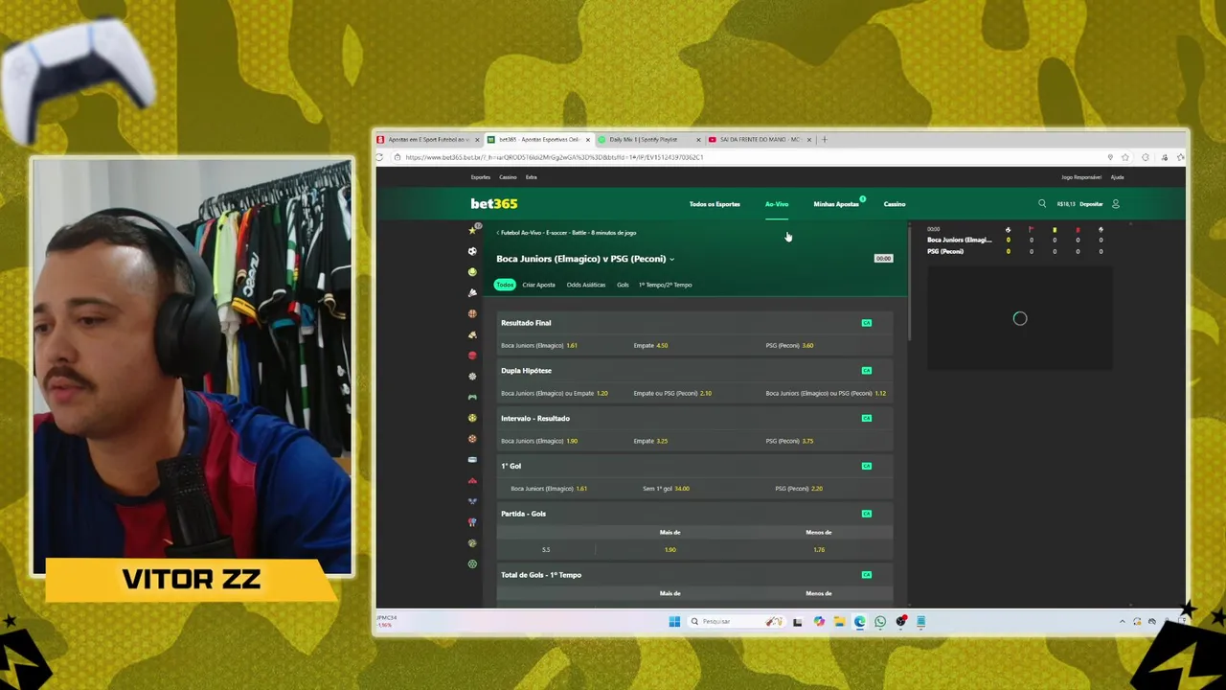Select Menos de 5.5 goals at 1.76

819,550
